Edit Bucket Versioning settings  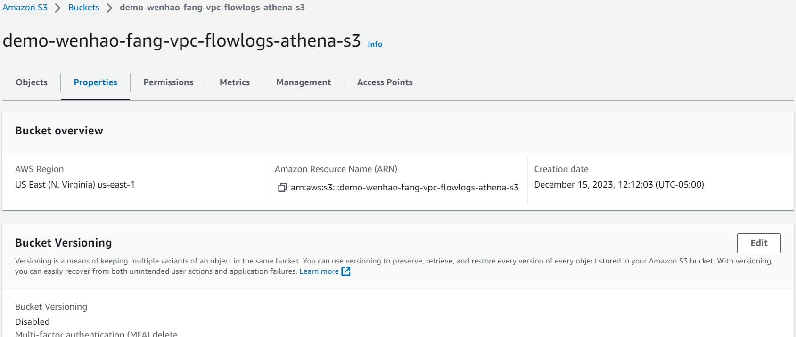coord(759,243)
